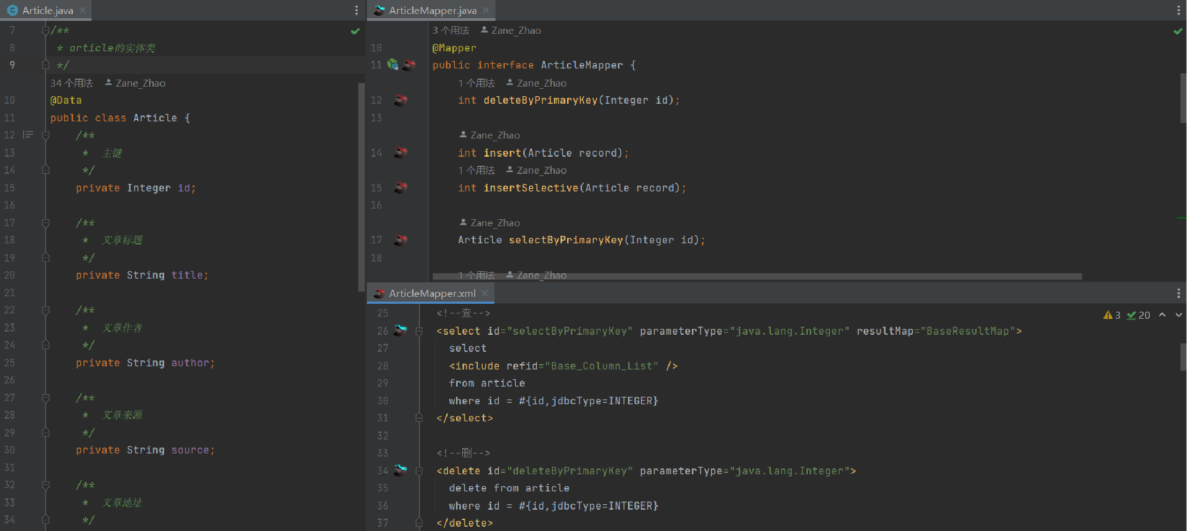Click the 'from article' SQL line at 29
The height and width of the screenshot is (531, 1187).
(x=486, y=383)
